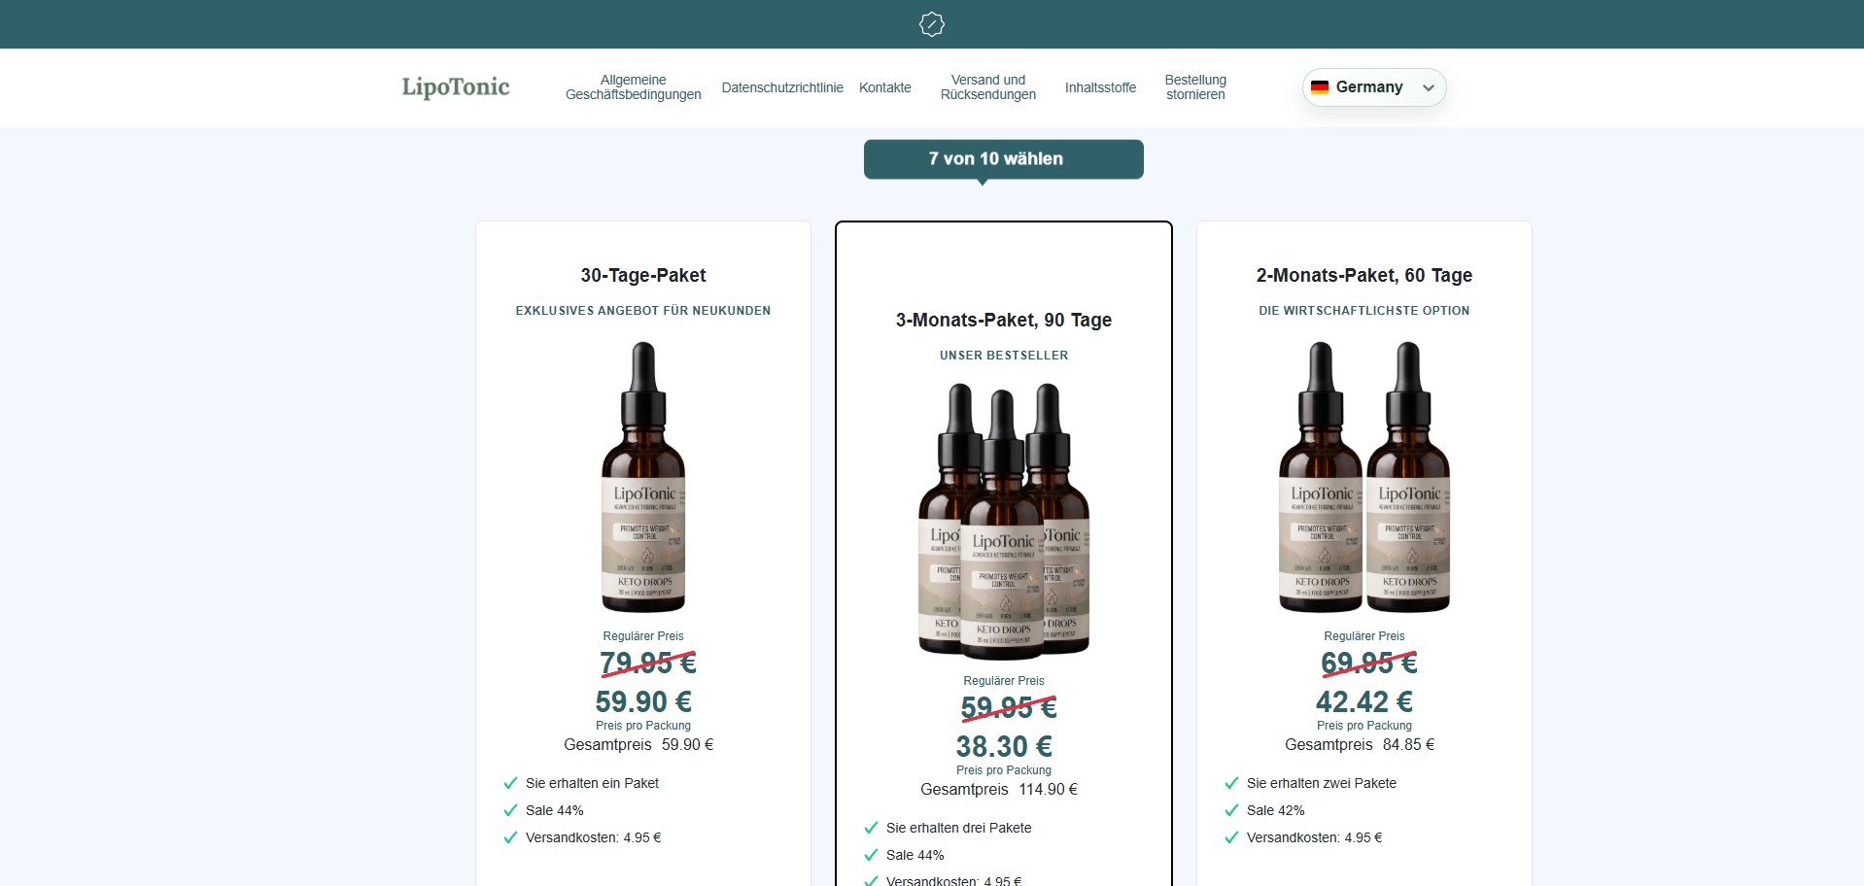Viewport: 1864px width, 886px height.
Task: Open the Germany country dropdown
Action: point(1374,87)
